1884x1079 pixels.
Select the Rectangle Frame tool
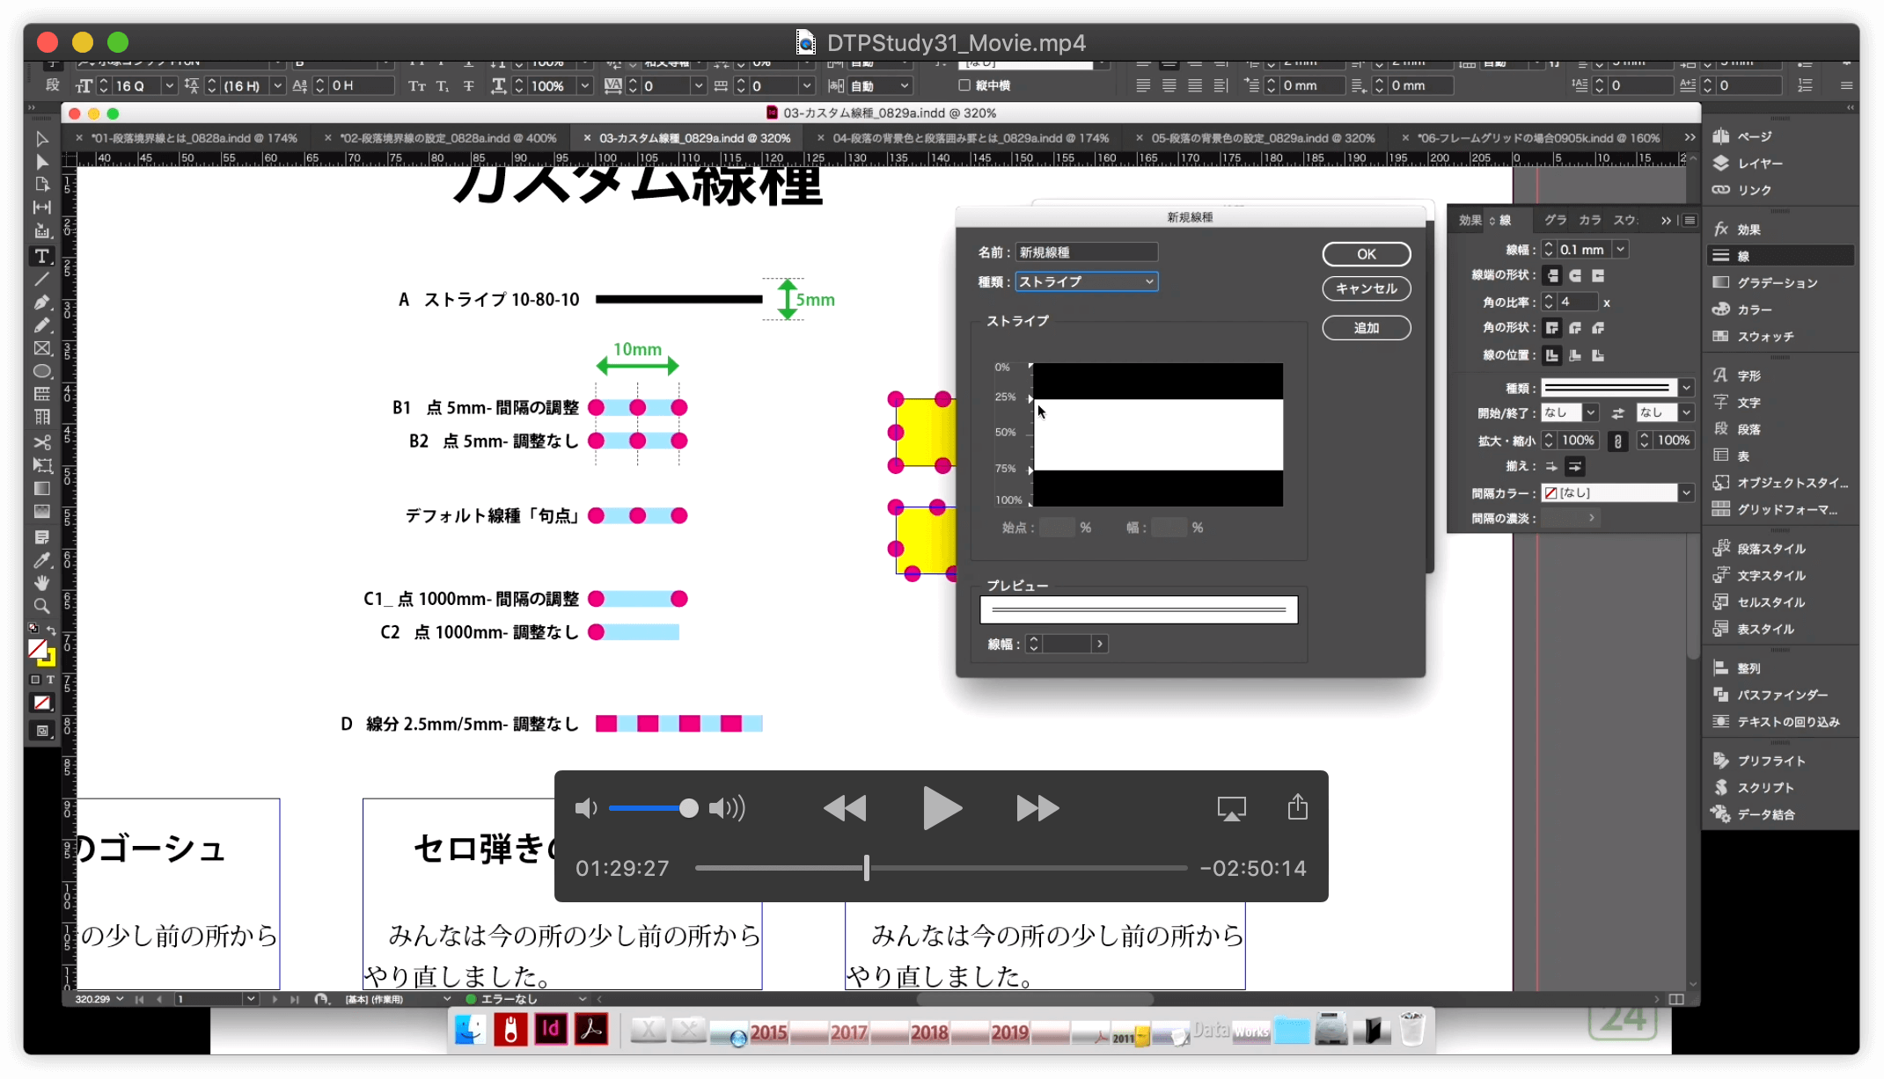(41, 348)
